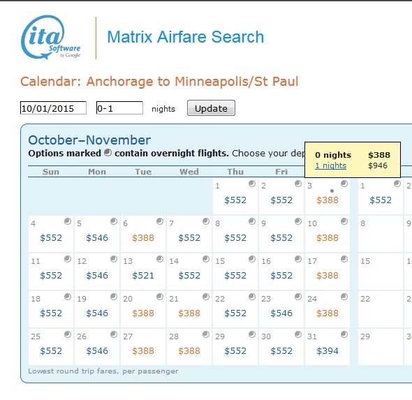
Task: Select the $388 fare on October 3
Action: 328,200
